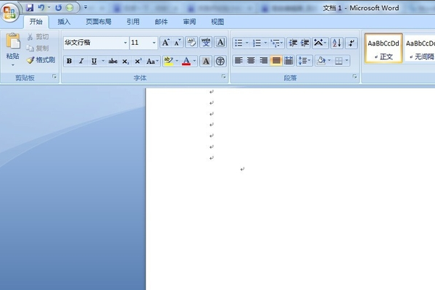Align text left
435x290 pixels.
[239, 60]
